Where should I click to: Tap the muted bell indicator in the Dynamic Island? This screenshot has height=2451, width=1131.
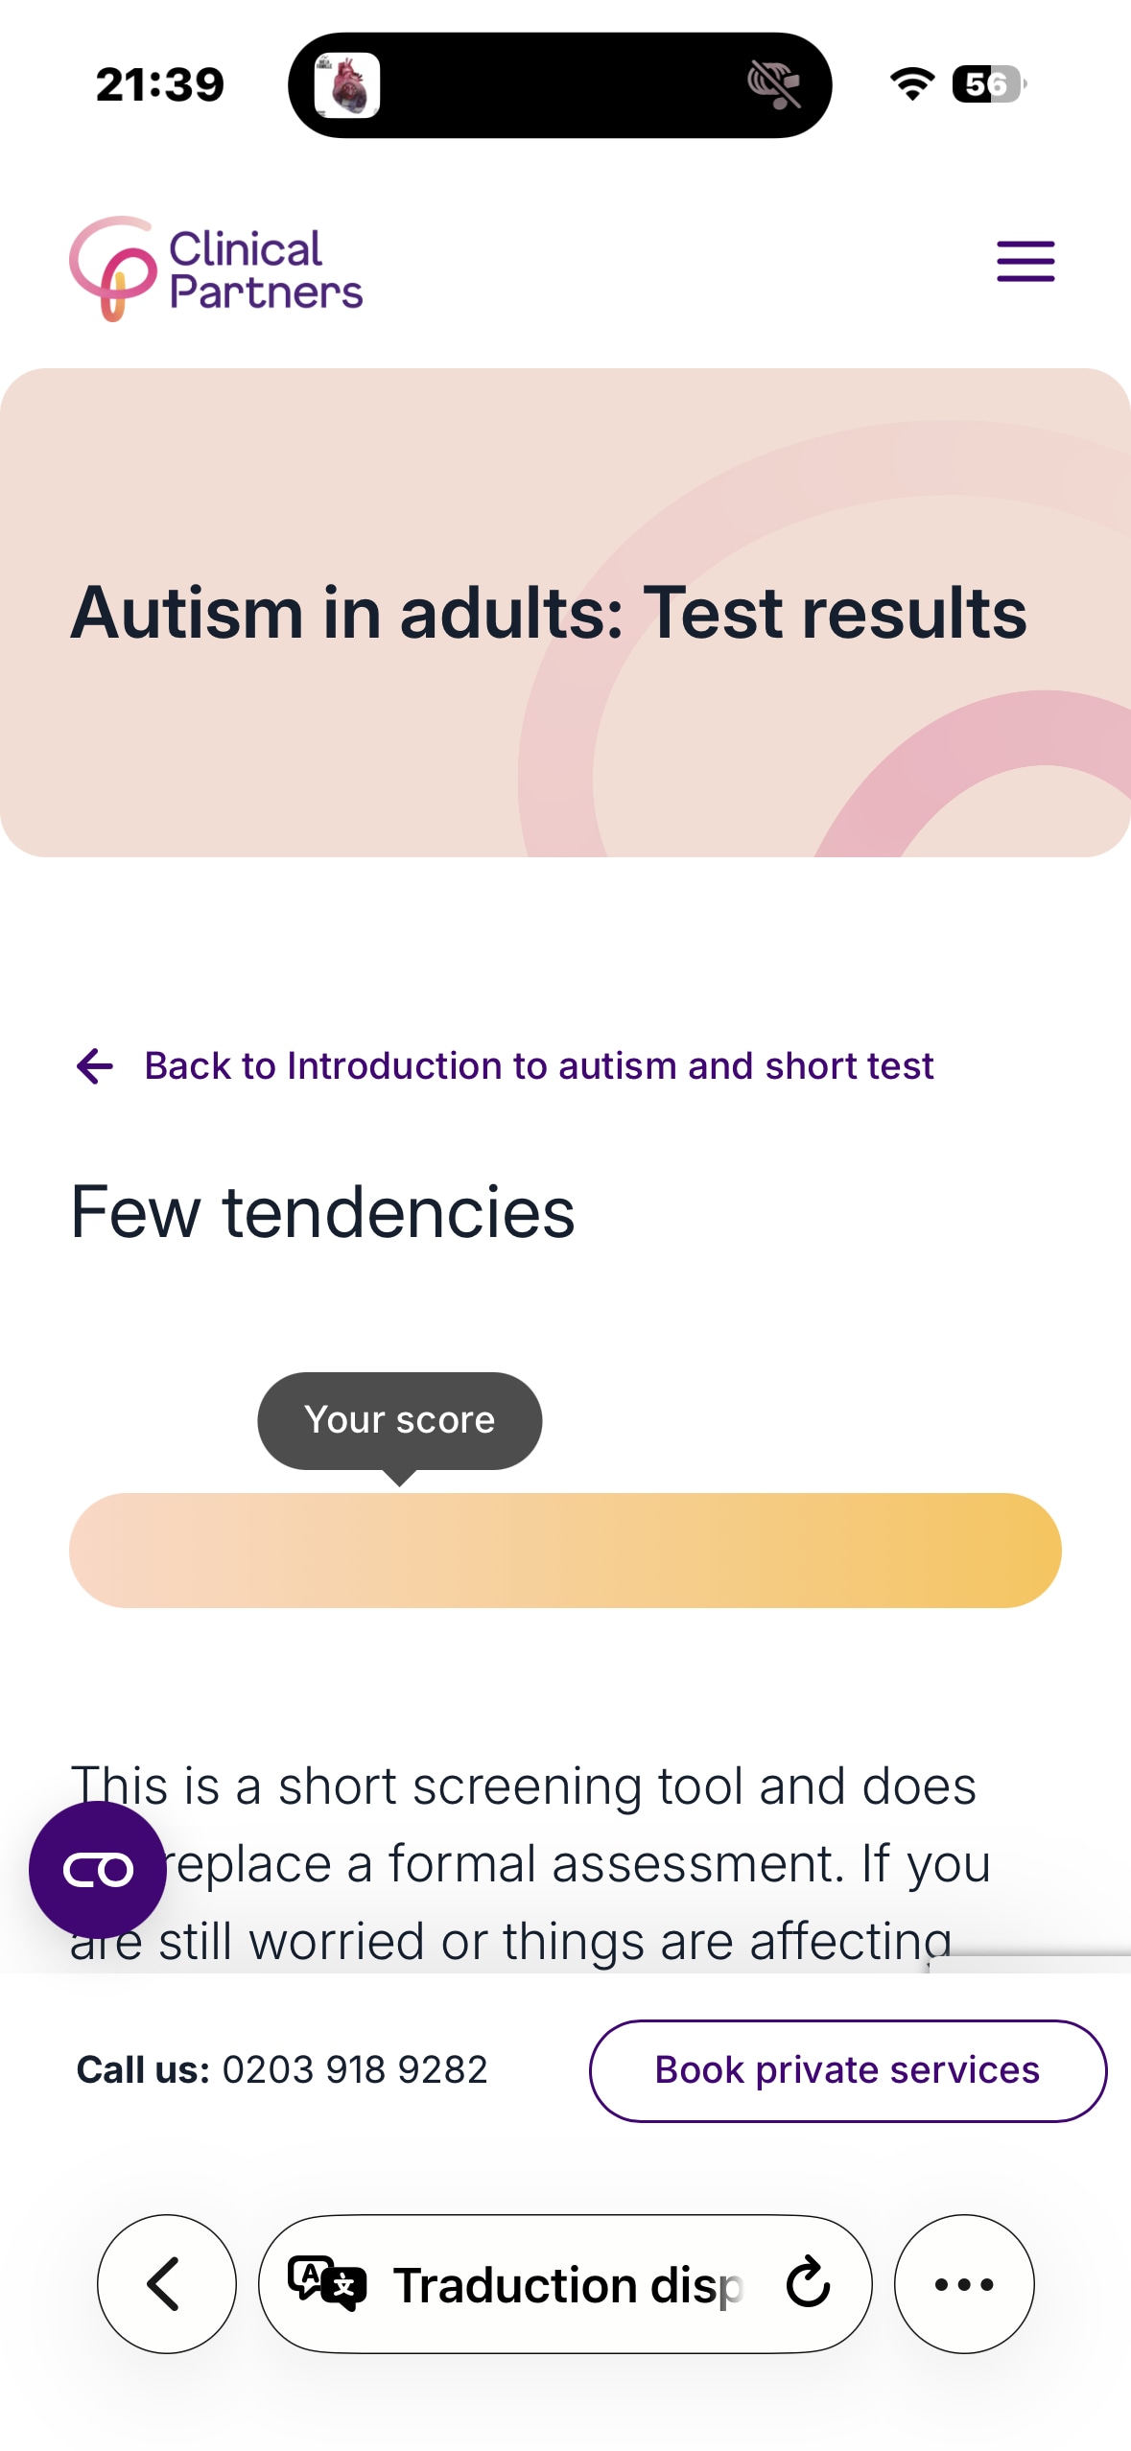(773, 85)
